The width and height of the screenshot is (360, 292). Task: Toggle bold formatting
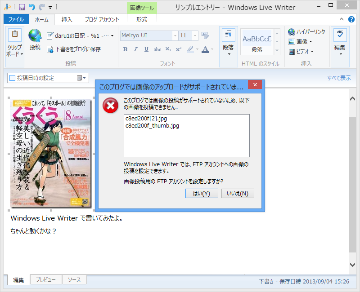pos(125,49)
